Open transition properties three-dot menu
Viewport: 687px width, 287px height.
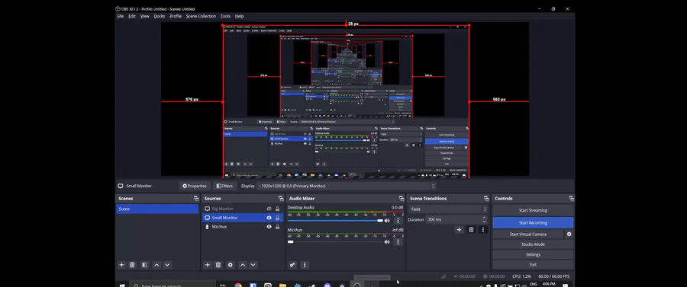click(x=483, y=230)
